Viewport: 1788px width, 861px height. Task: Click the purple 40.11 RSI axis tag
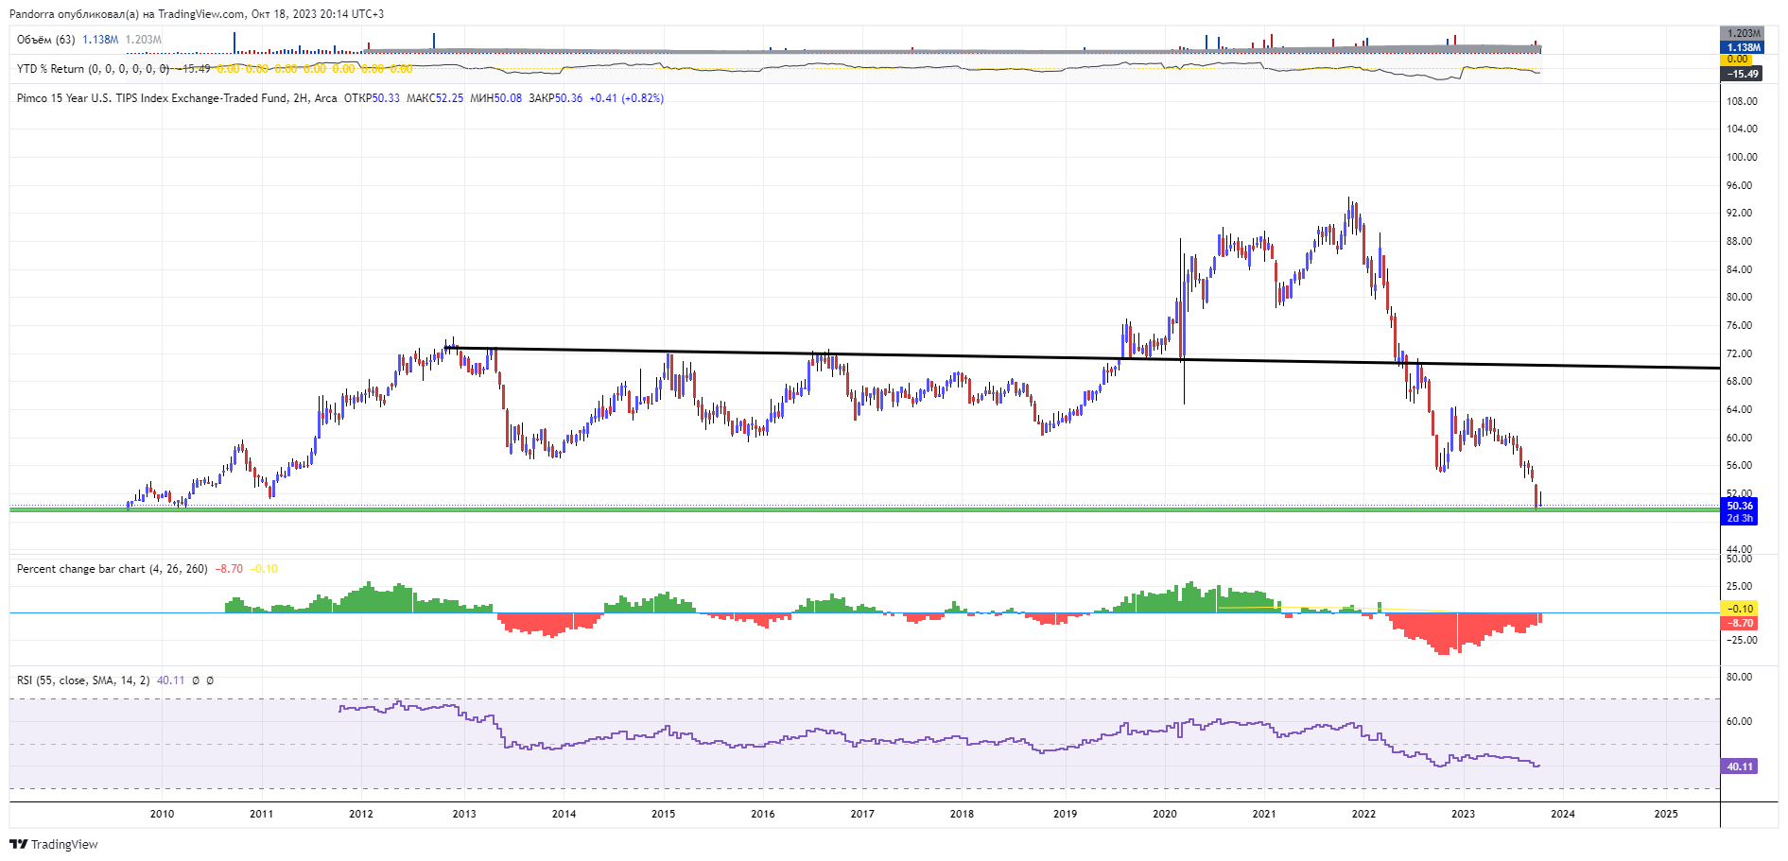pos(1740,766)
